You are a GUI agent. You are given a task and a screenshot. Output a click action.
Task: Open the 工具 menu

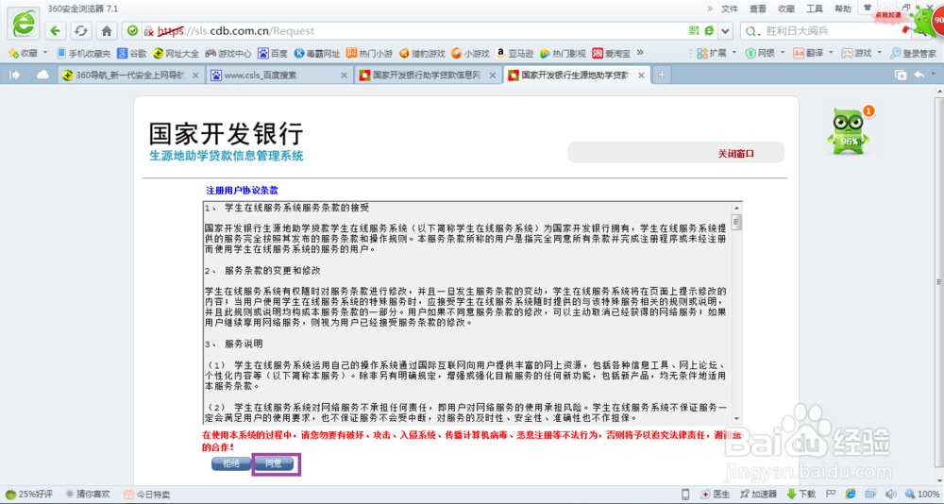pyautogui.click(x=815, y=8)
